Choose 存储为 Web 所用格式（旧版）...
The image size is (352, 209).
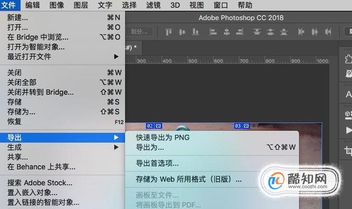tap(212, 179)
